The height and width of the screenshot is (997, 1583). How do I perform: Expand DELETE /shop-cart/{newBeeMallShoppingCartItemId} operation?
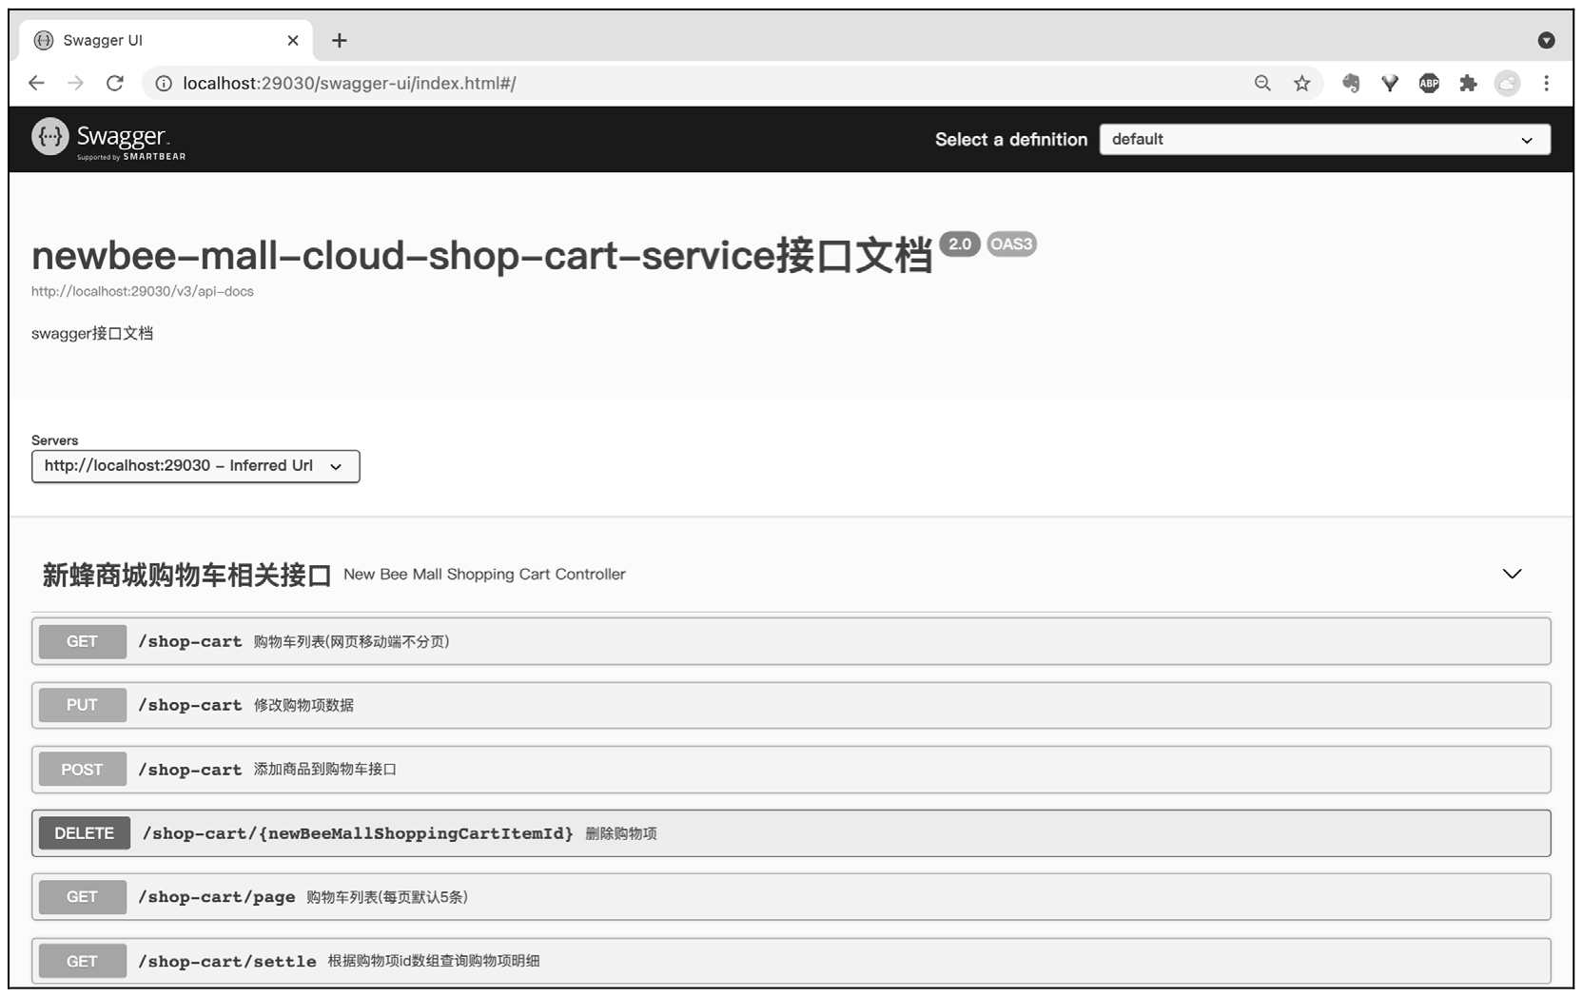(791, 833)
